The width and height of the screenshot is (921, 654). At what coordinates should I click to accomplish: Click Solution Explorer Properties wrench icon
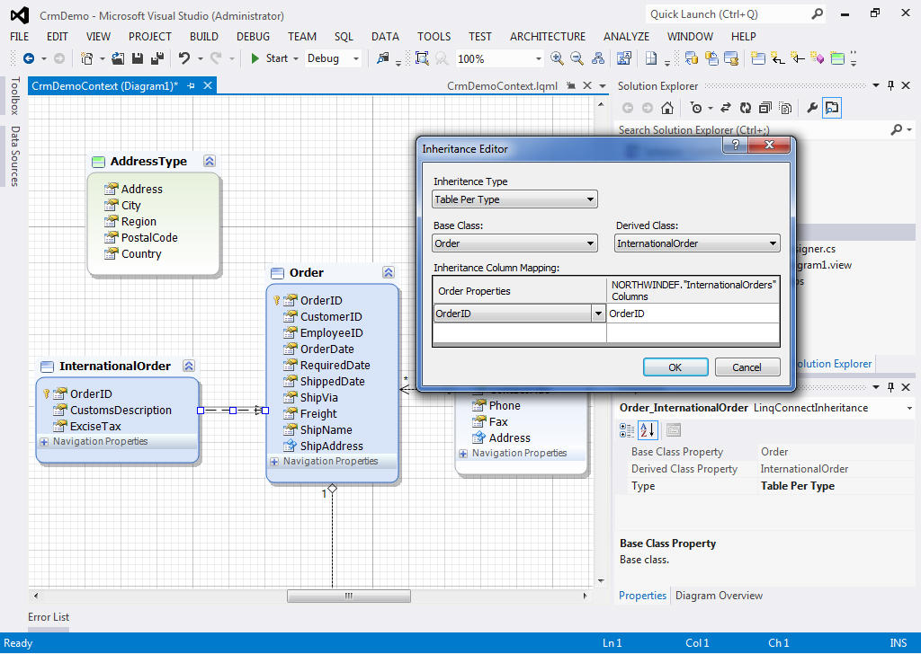pos(812,108)
